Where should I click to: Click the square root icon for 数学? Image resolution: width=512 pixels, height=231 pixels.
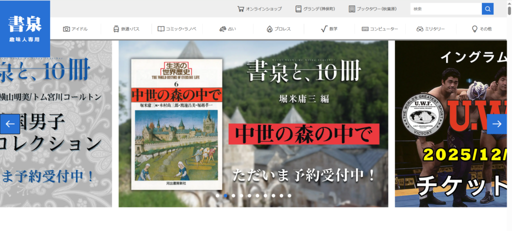click(323, 29)
